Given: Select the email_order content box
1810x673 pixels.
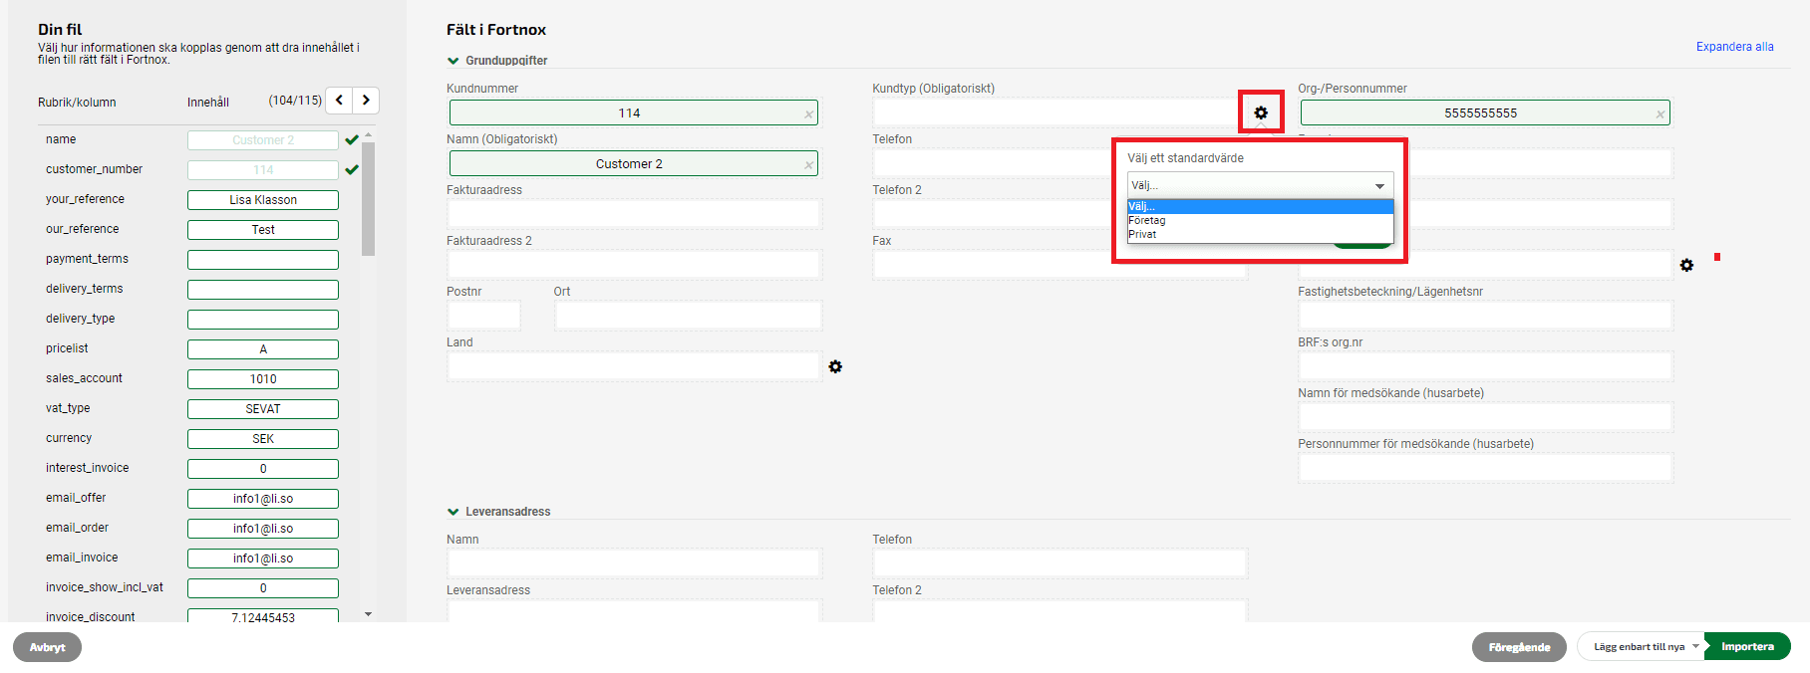Looking at the screenshot, I should 263,529.
